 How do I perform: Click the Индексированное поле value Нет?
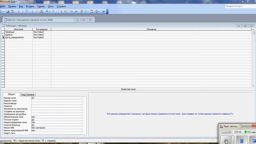click(57, 122)
